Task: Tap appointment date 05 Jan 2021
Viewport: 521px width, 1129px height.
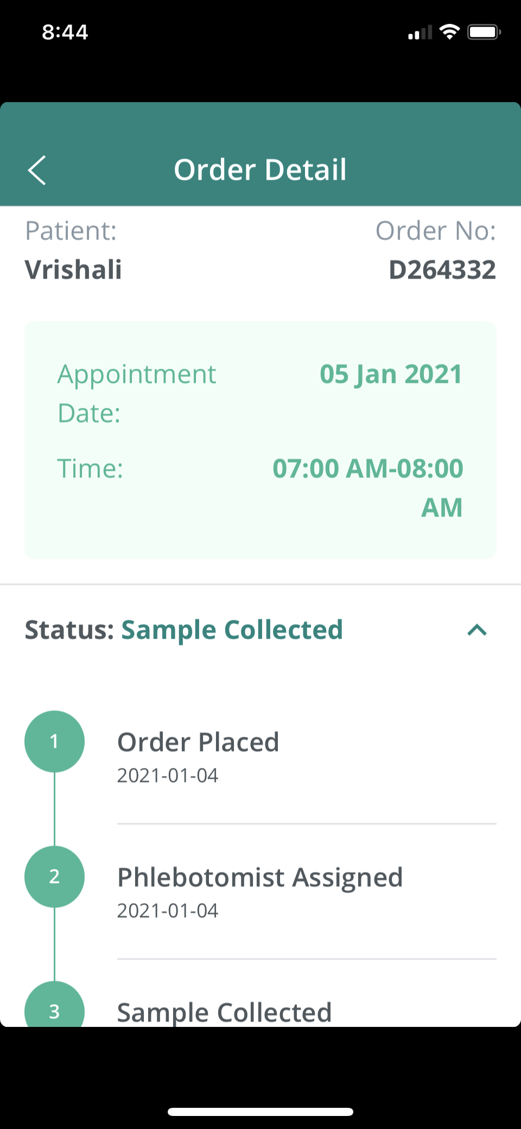Action: (391, 374)
